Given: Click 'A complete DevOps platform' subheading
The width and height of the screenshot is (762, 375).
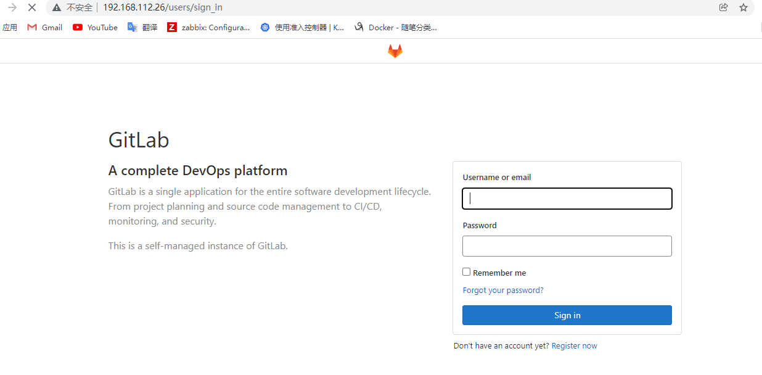Looking at the screenshot, I should 198,171.
